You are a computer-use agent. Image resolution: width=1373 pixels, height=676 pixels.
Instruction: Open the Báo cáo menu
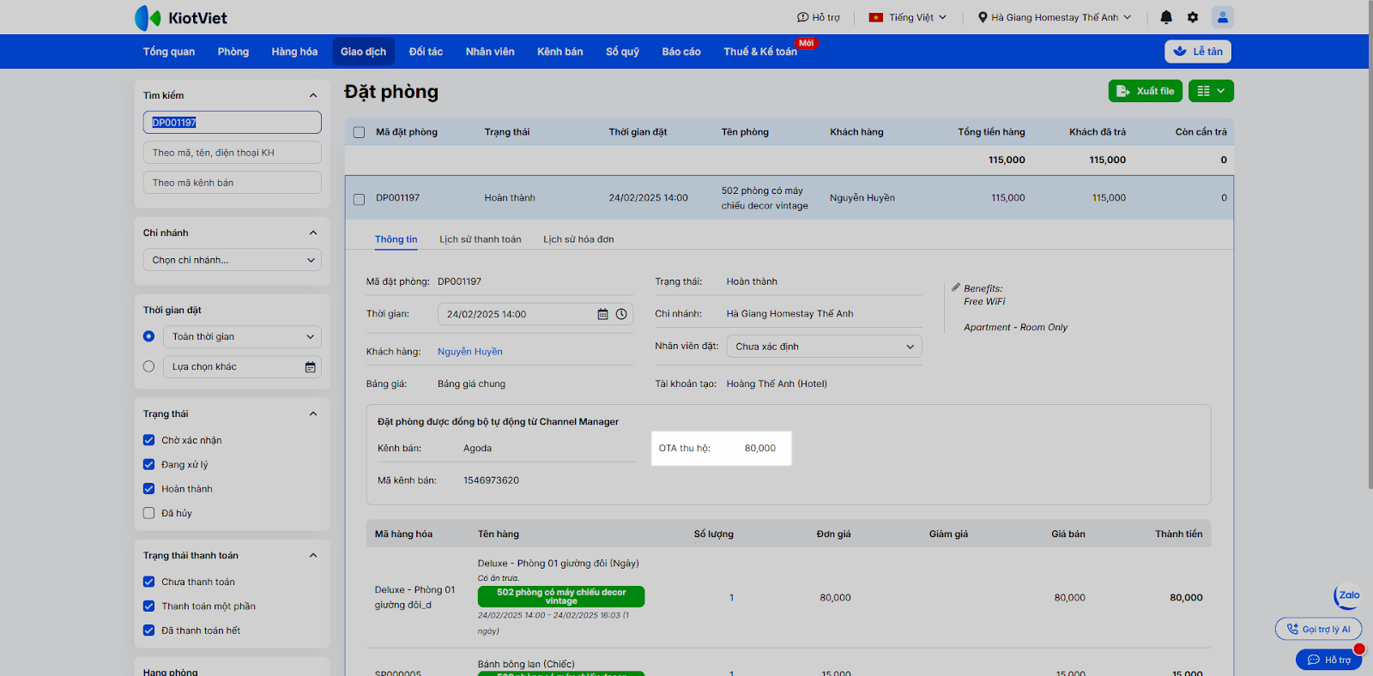click(x=680, y=51)
